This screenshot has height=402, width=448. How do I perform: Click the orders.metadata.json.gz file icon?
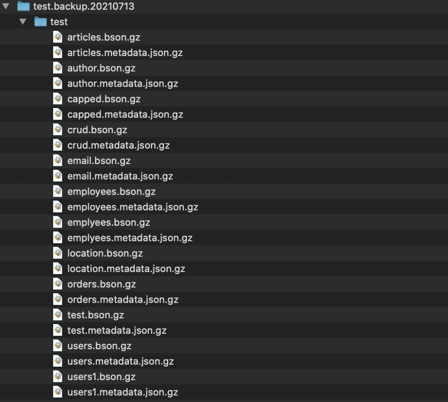pyautogui.click(x=58, y=299)
